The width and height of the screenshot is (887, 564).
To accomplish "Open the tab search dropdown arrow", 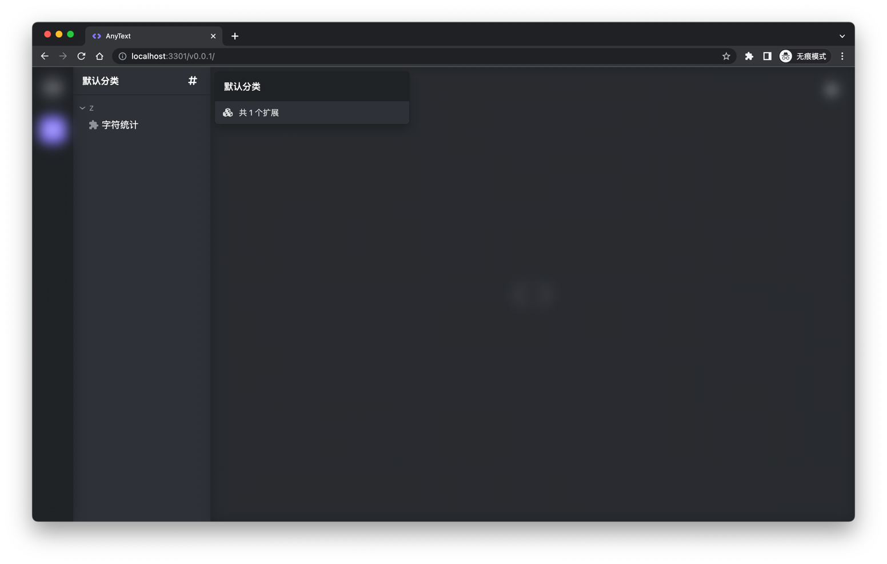I will coord(842,36).
